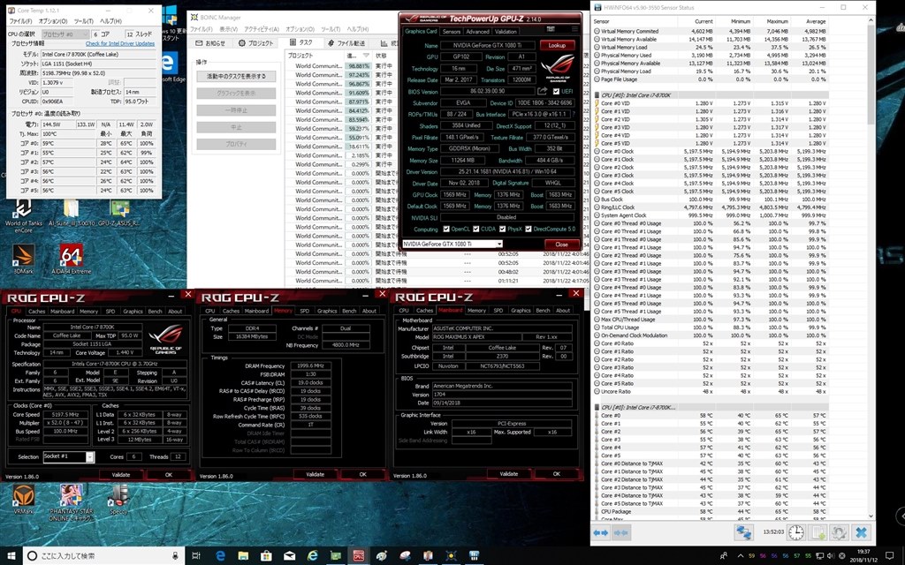Collapse the CPU [#0] voltage/clock group in HWiNFO
905x565 pixels.
pyautogui.click(x=597, y=95)
